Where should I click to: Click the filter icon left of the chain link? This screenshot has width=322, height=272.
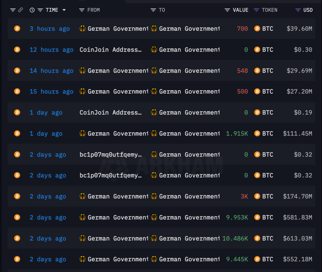[13, 10]
